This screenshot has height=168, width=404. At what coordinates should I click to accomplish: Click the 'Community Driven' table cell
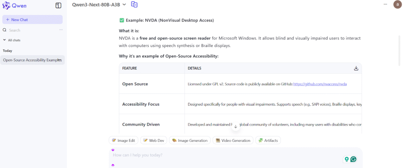[152, 124]
